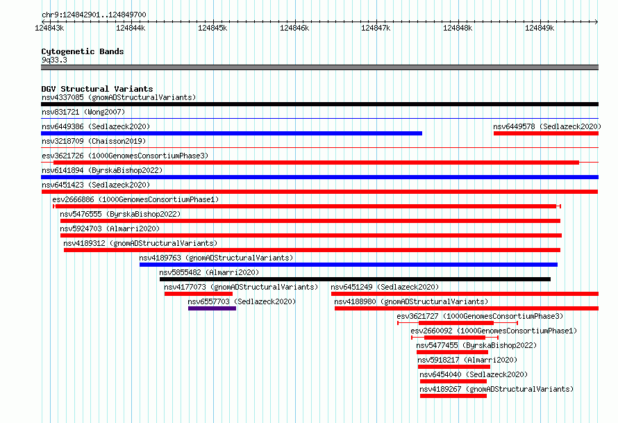Click the chr9:124842901..124849700 region label
The image size is (618, 423).
pyautogui.click(x=94, y=15)
